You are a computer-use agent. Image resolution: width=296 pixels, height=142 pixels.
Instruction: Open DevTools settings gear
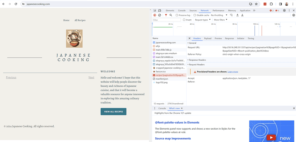click(284, 10)
